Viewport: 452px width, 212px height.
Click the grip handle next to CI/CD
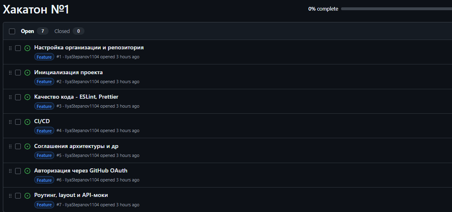(10, 122)
